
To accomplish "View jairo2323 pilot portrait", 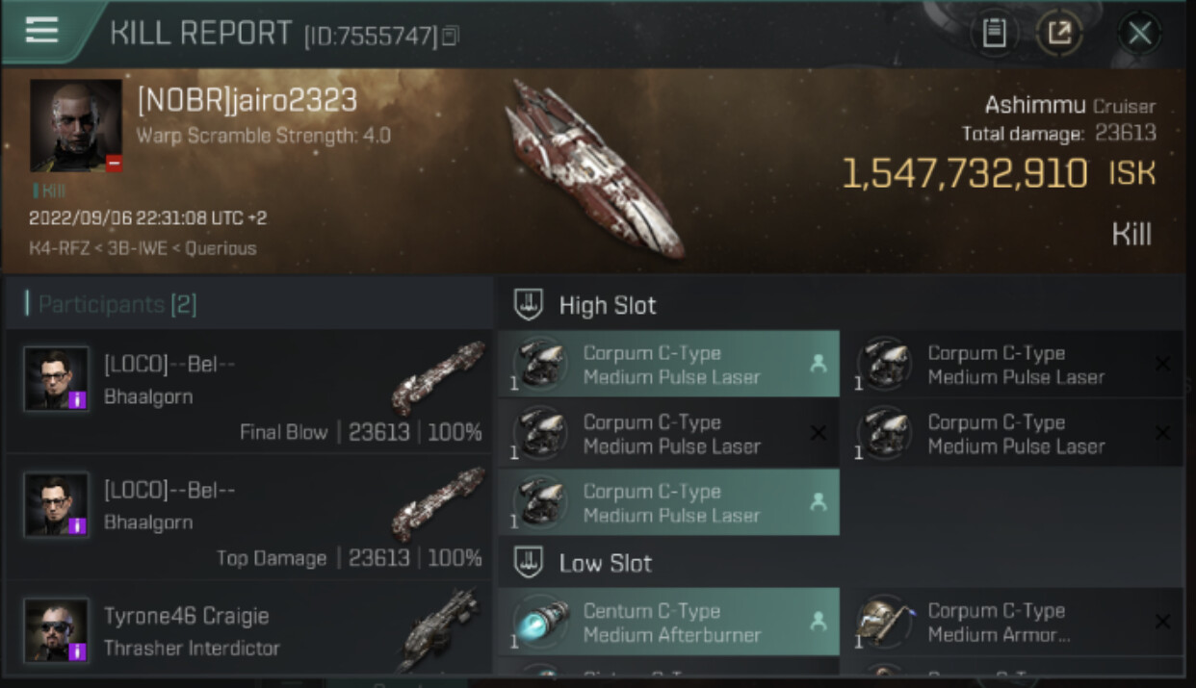I will click(76, 126).
